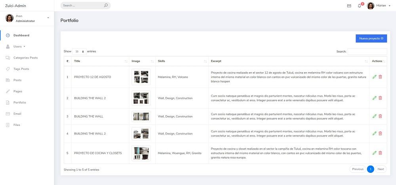Image resolution: width=396 pixels, height=185 pixels.
Task: Edit PROYECTO 12 DE AGOSTO with pencil icon
Action: (x=375, y=77)
